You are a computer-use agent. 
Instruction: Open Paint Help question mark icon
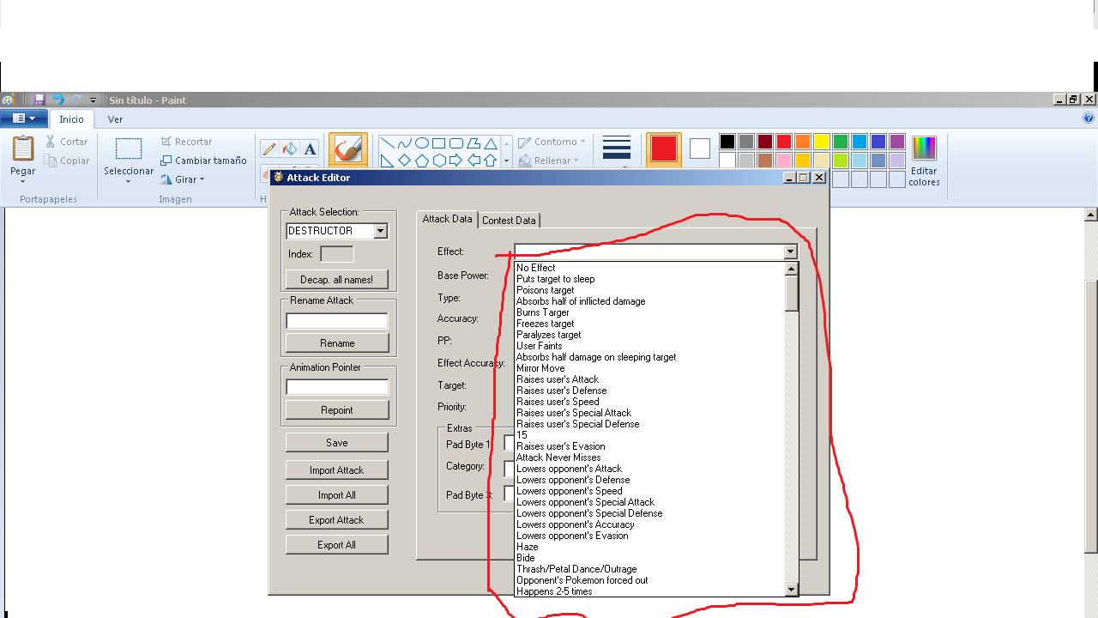tap(1089, 118)
